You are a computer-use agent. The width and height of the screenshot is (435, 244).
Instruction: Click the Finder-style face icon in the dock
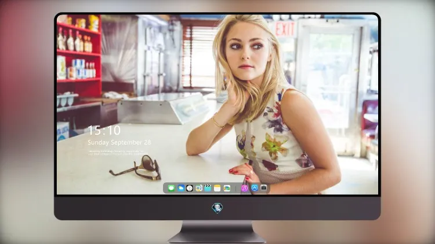tap(198, 188)
